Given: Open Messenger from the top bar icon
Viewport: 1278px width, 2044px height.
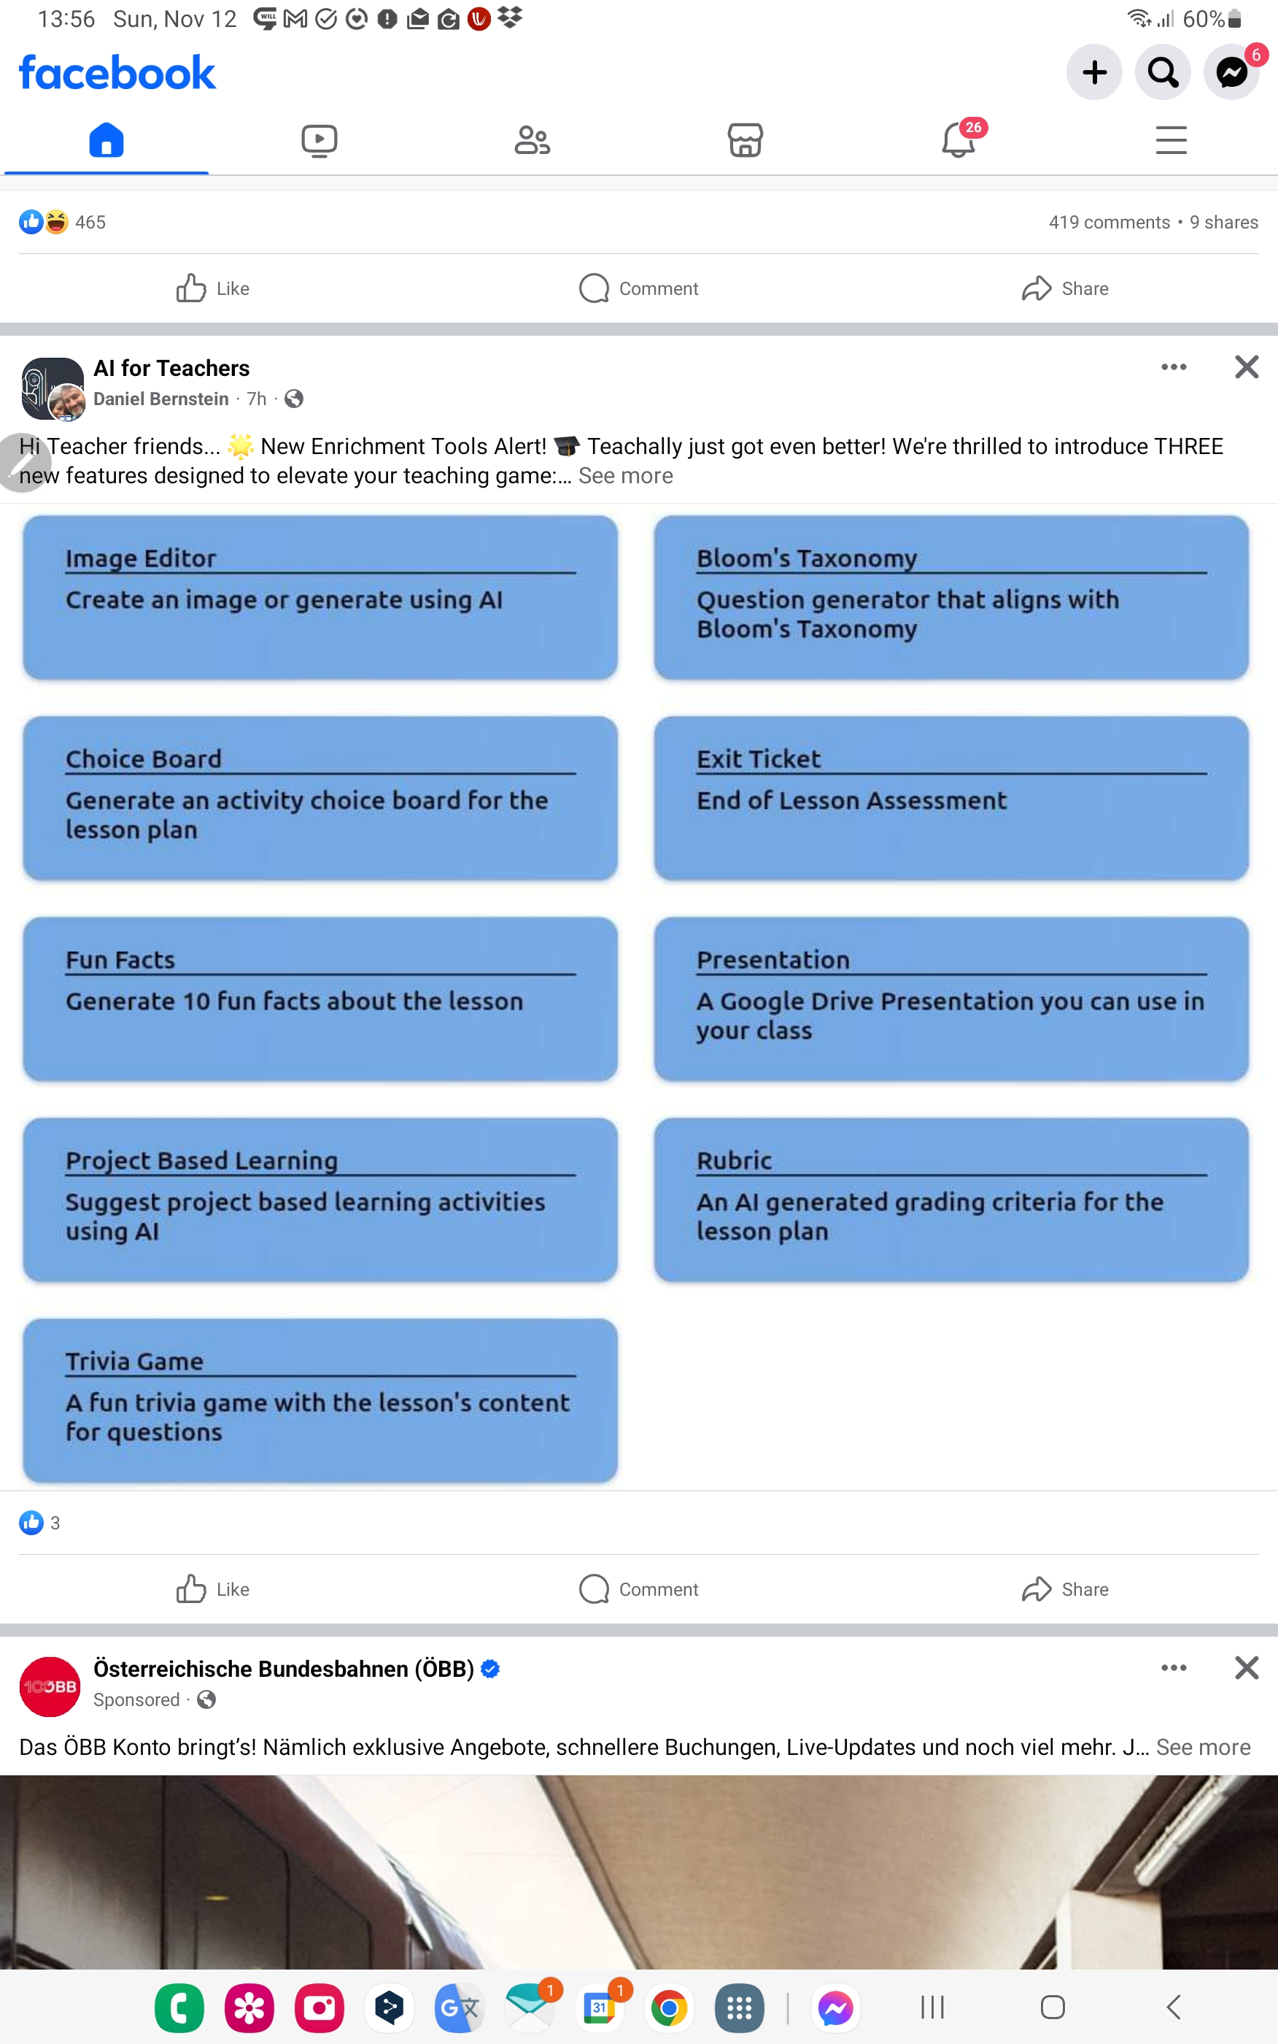Looking at the screenshot, I should click(1231, 73).
